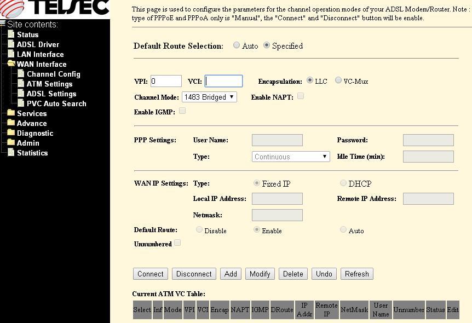Select DHCP WAN type
The width and height of the screenshot is (472, 323).
pos(343,183)
